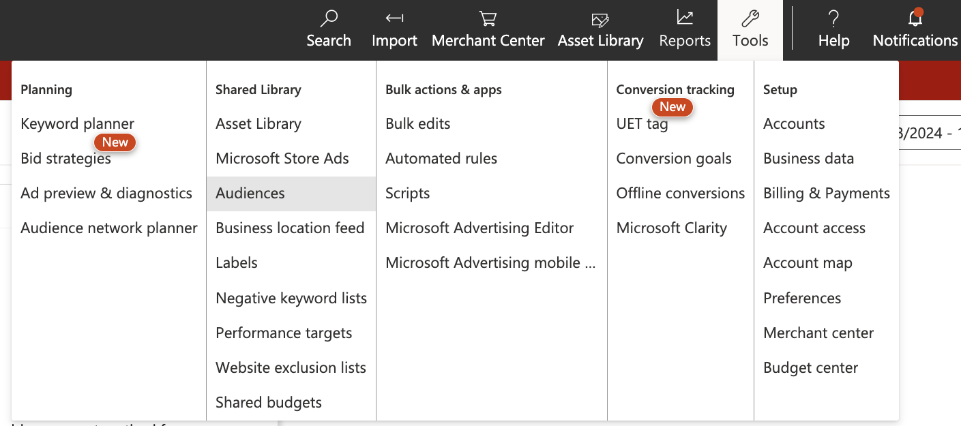Open Scripts
Screen dimensions: 961x426
[408, 193]
